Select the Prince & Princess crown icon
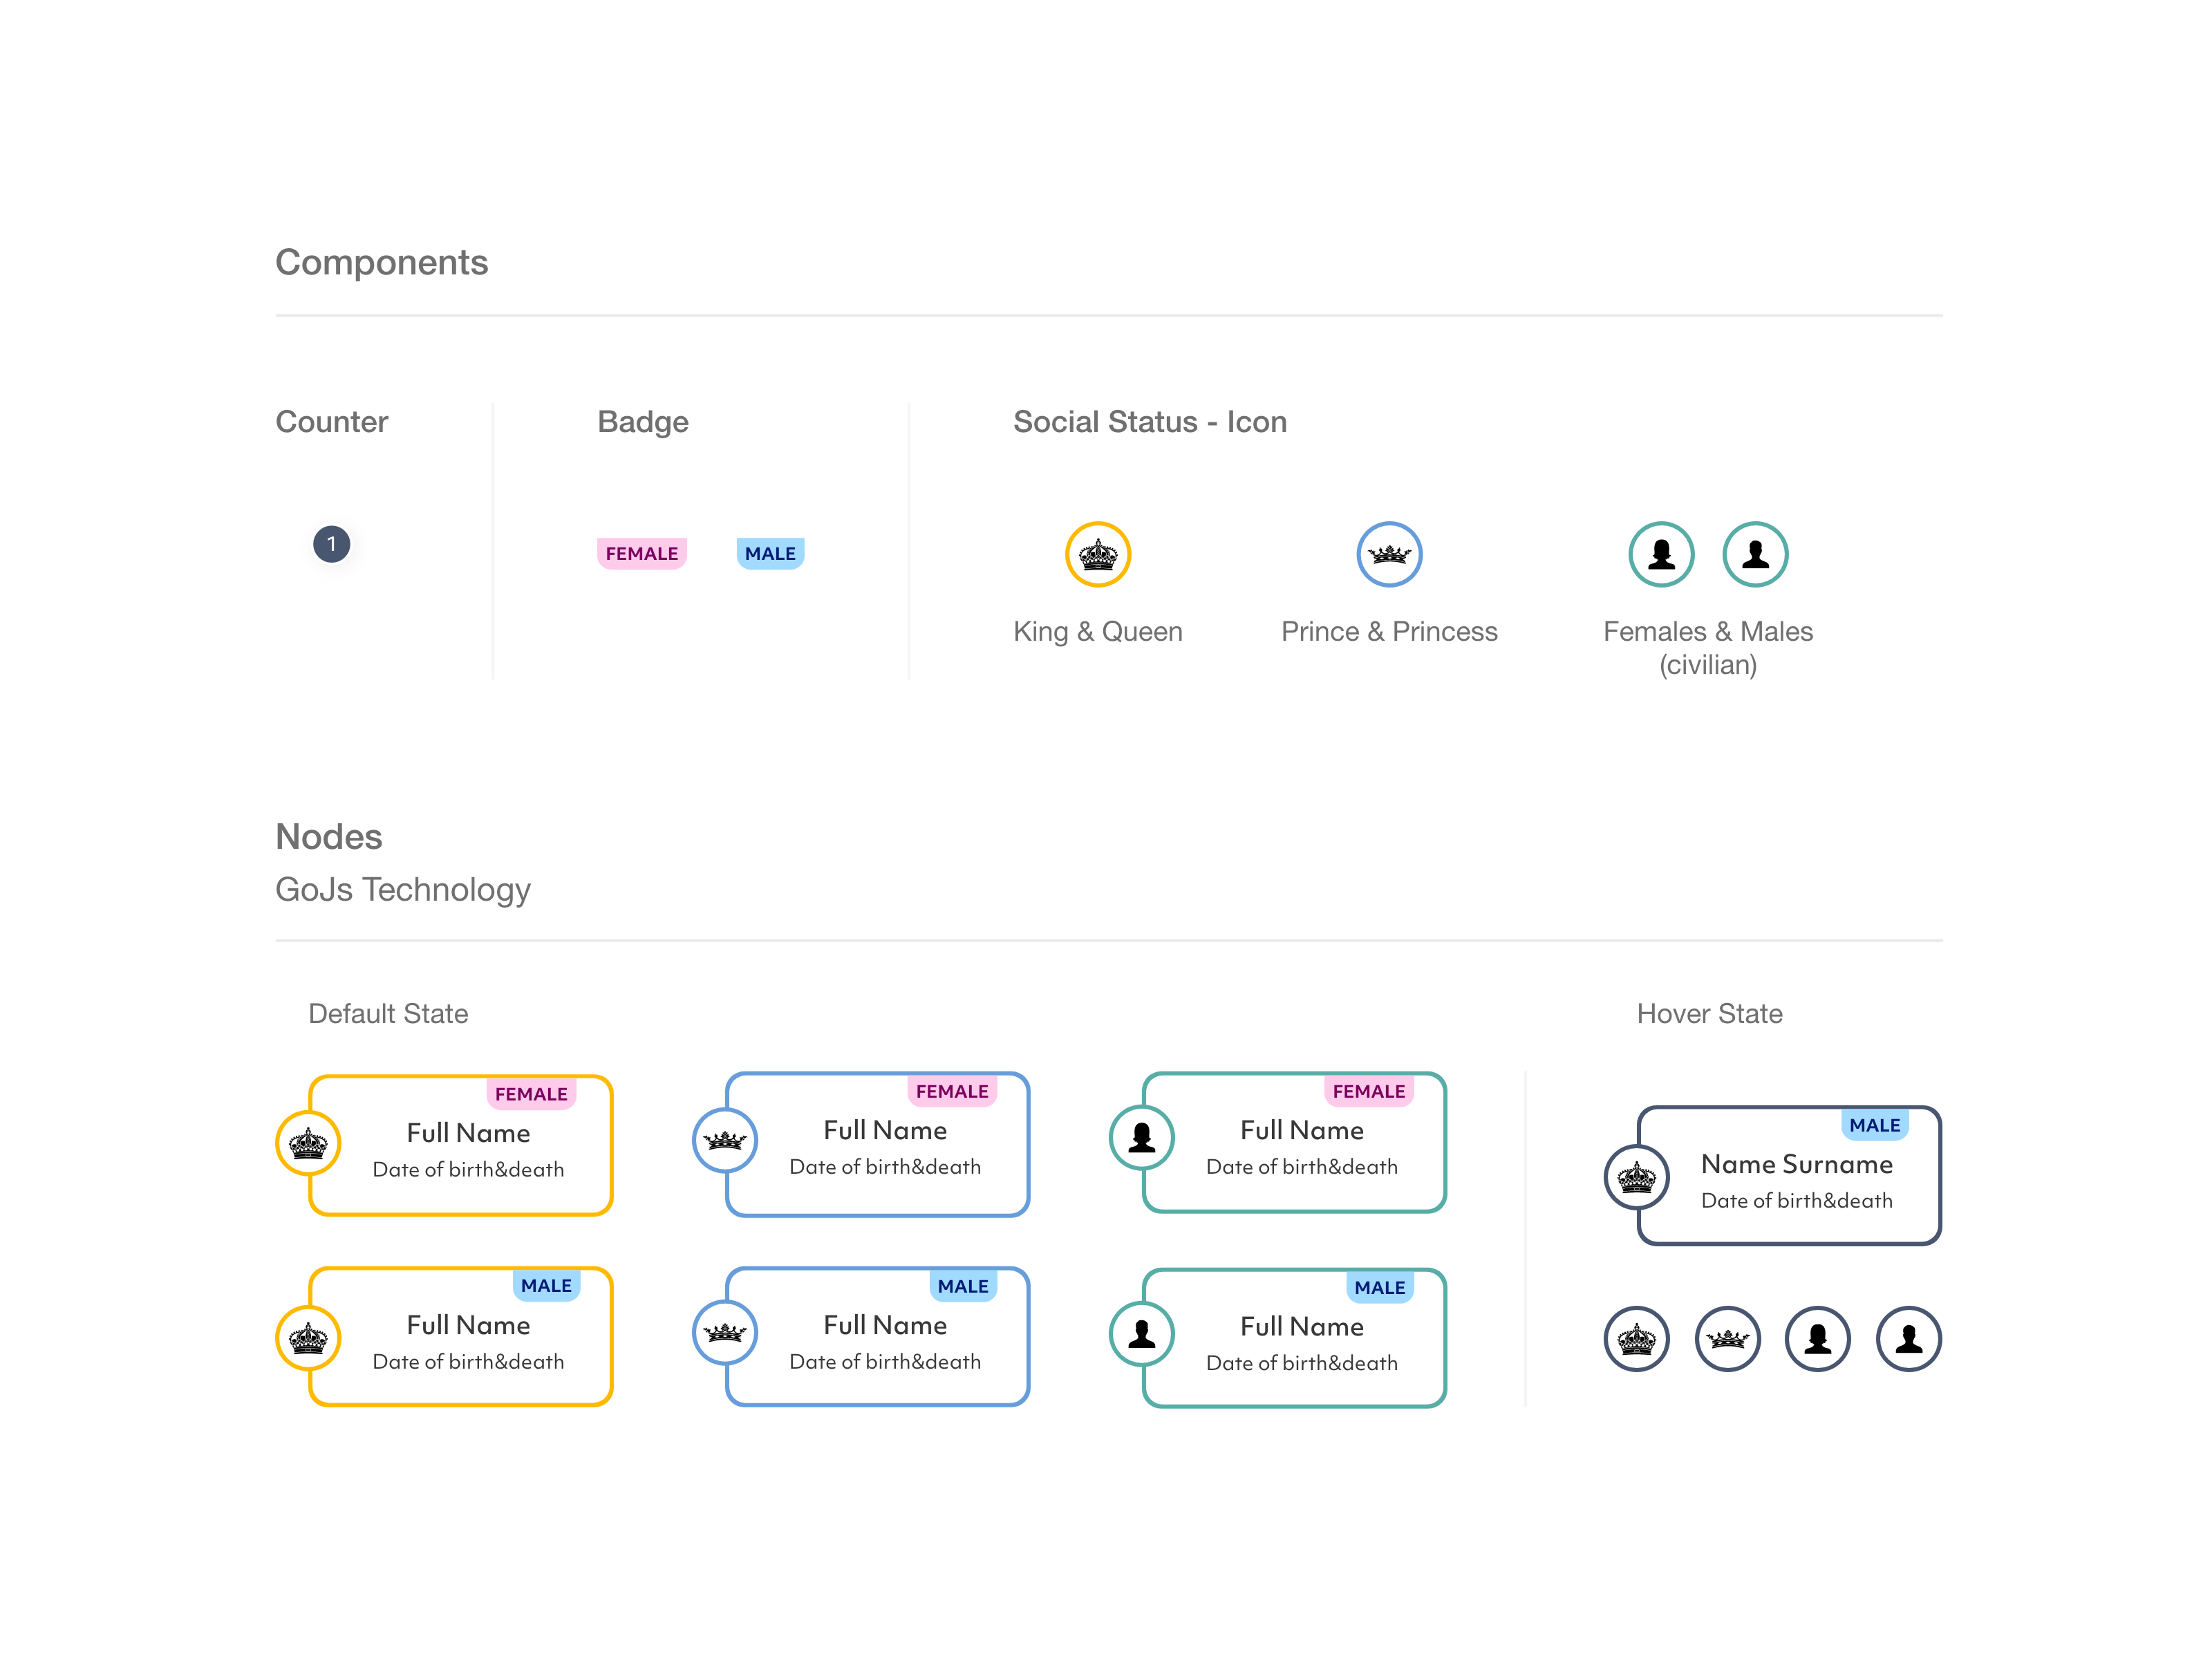The image size is (2212, 1659). point(1389,554)
